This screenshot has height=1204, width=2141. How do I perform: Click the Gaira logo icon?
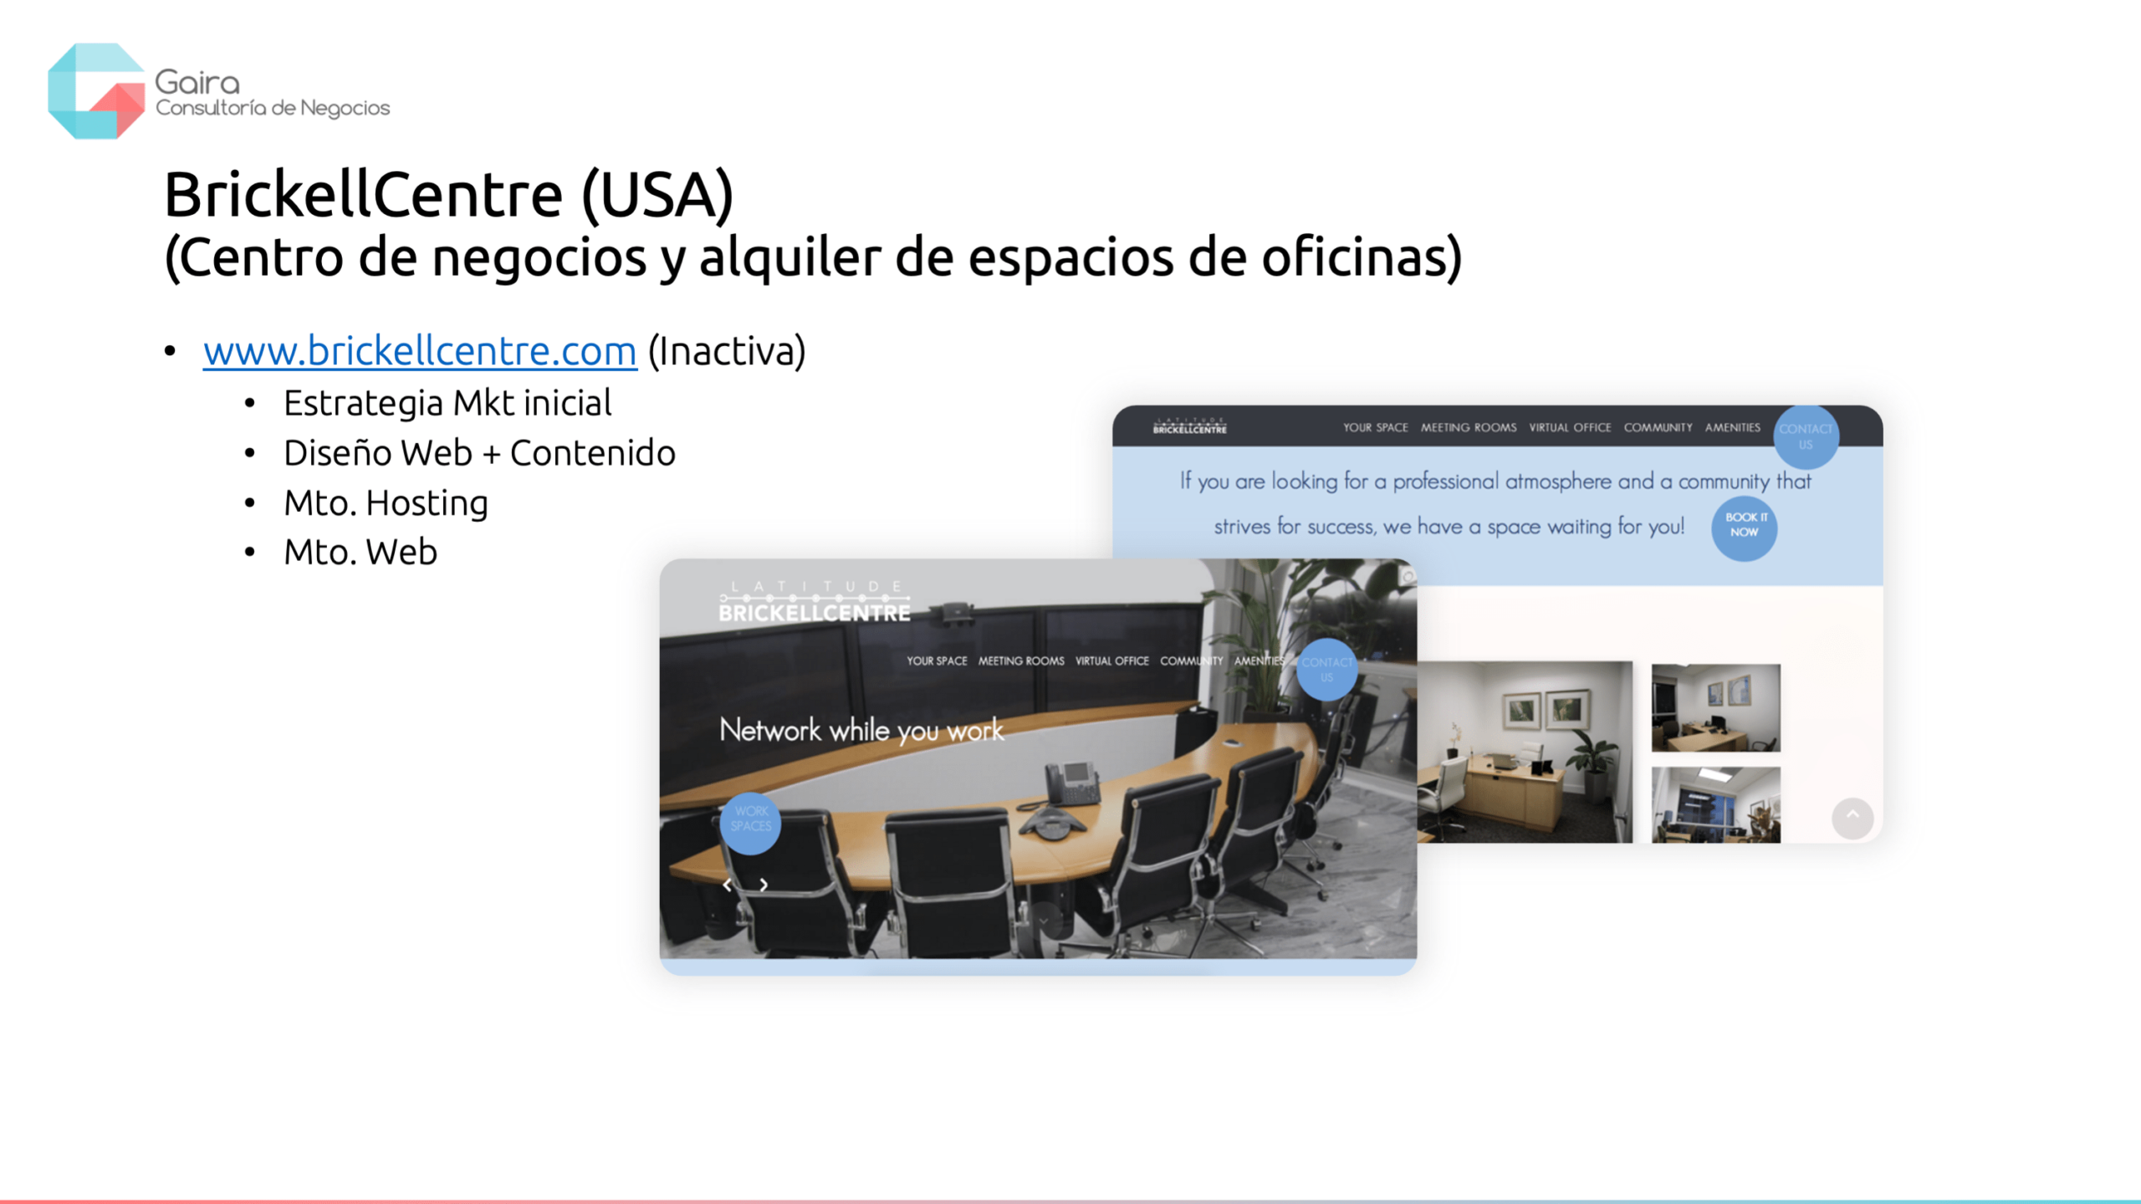[96, 91]
